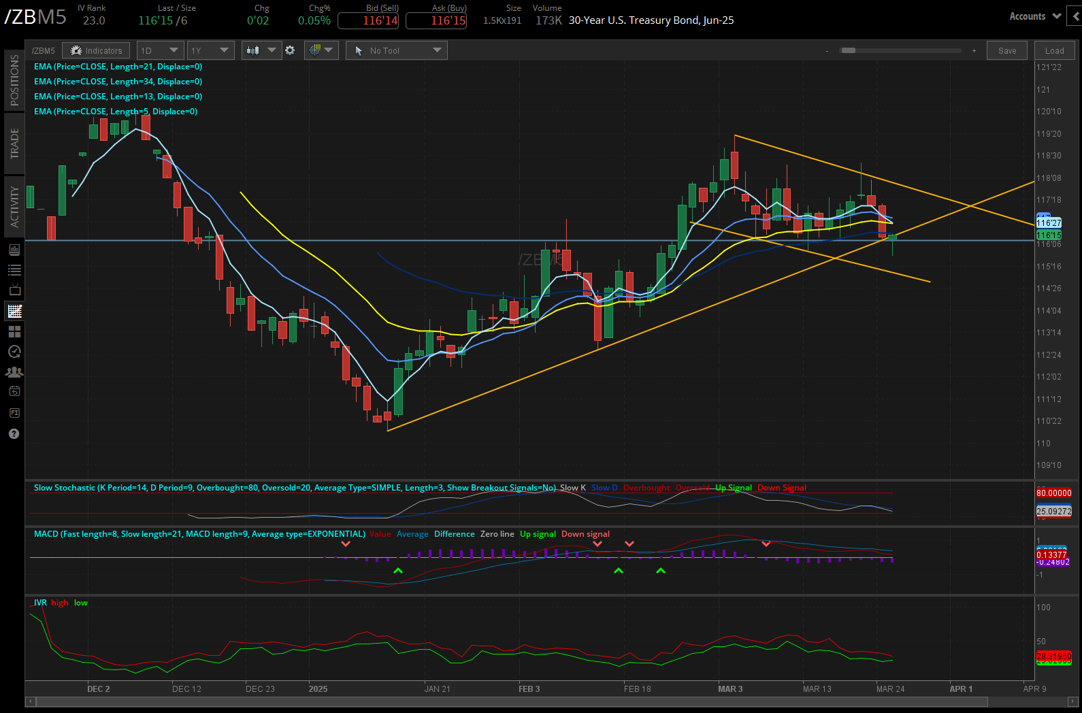The image size is (1082, 713).
Task: Click the Zero line MACD legend label
Action: point(497,534)
